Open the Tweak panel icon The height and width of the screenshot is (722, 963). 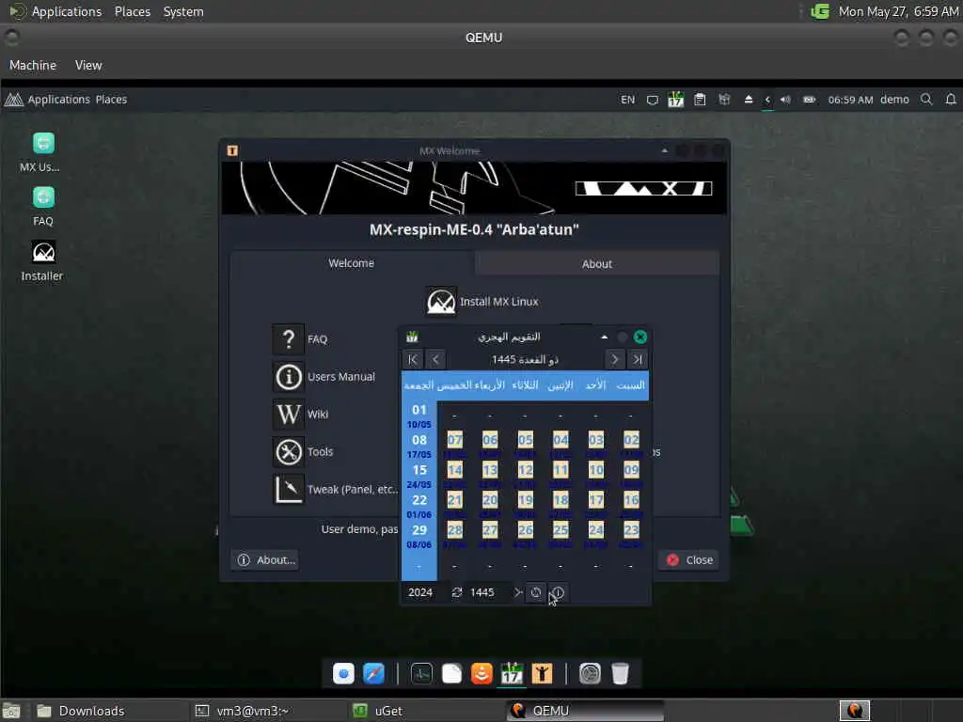pos(288,489)
